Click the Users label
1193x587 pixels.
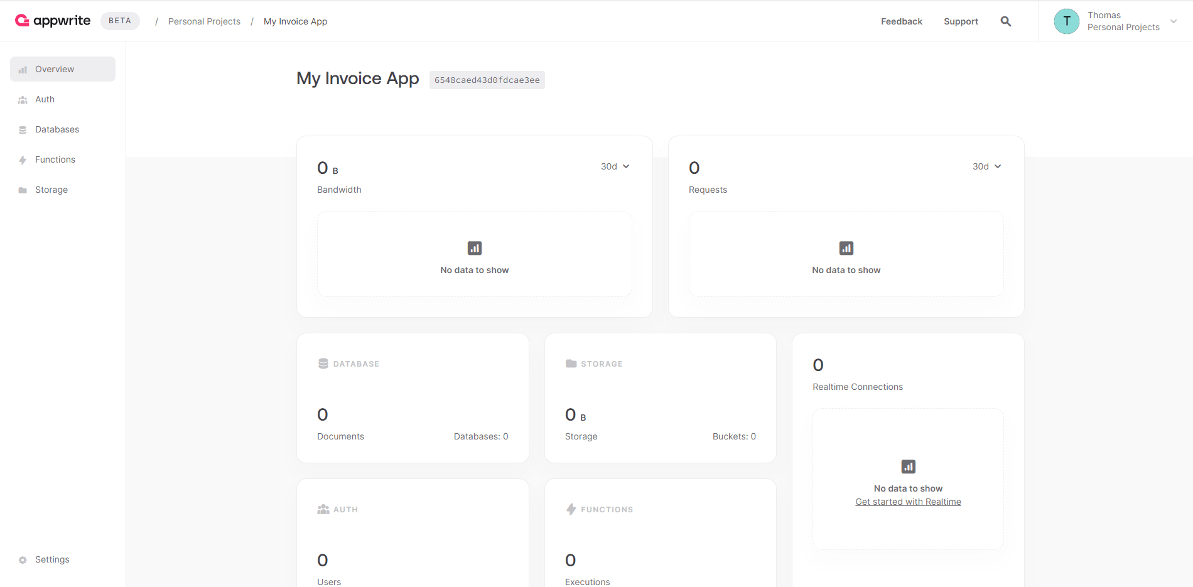coord(329,582)
